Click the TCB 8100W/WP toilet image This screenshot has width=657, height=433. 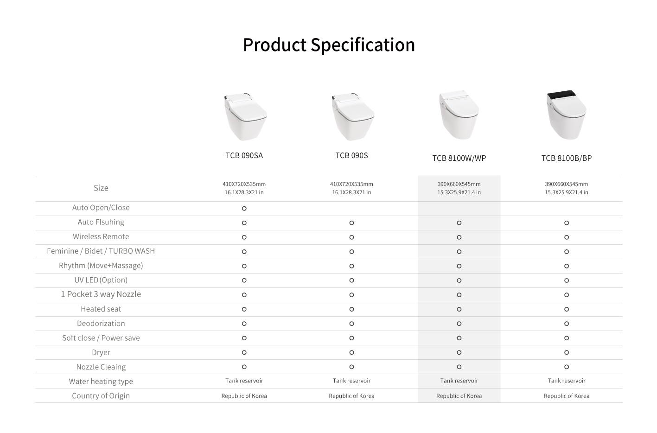[x=459, y=115]
